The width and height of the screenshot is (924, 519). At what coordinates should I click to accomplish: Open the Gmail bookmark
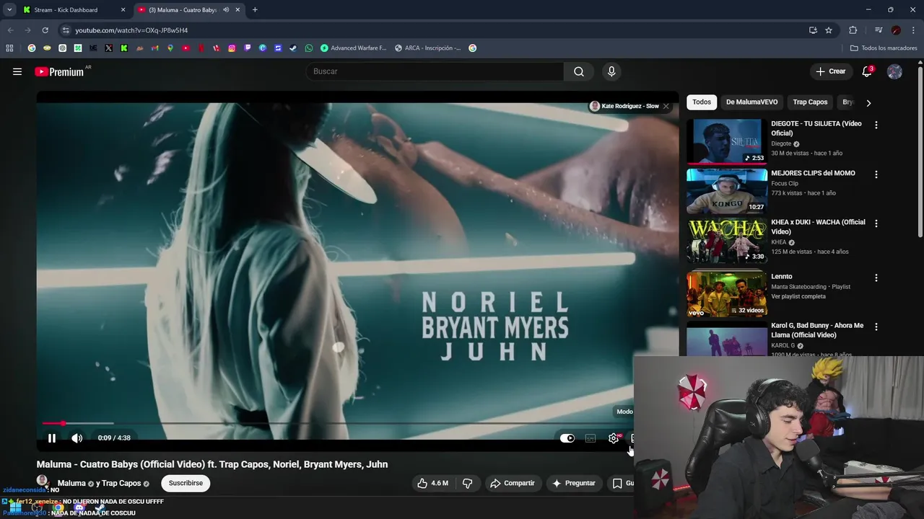click(154, 48)
